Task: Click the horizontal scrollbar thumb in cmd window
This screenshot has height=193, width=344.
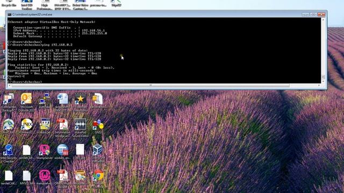Action: (150, 85)
